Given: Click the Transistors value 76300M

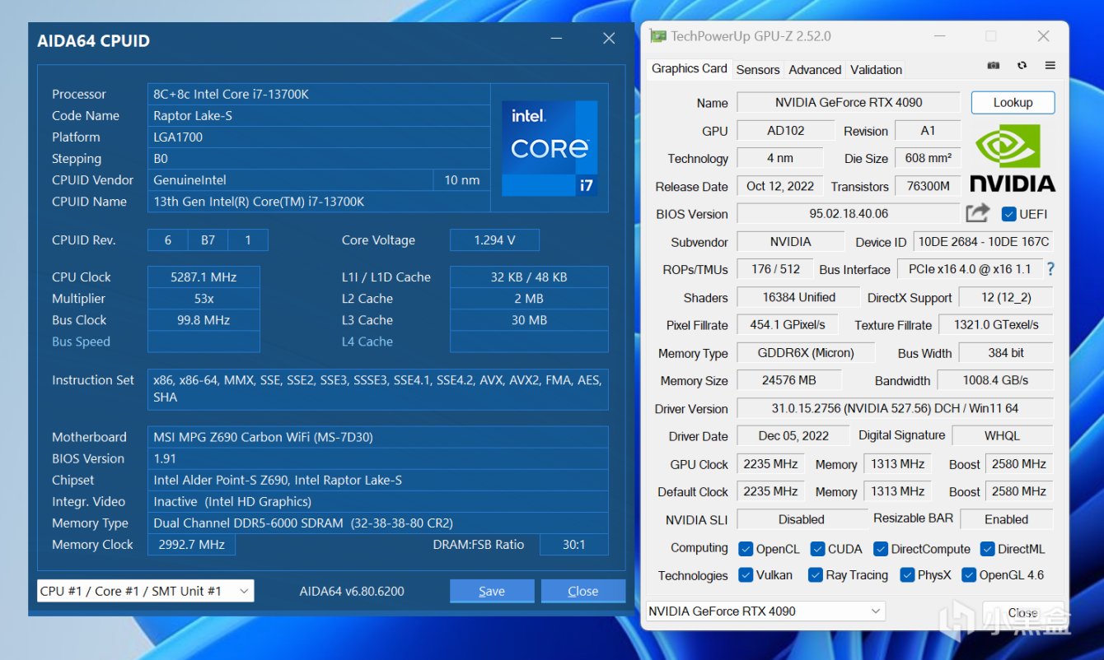Looking at the screenshot, I should [928, 186].
